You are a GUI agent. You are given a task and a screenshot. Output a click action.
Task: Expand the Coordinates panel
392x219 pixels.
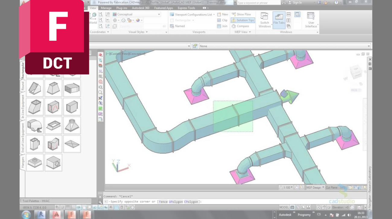pos(99,32)
